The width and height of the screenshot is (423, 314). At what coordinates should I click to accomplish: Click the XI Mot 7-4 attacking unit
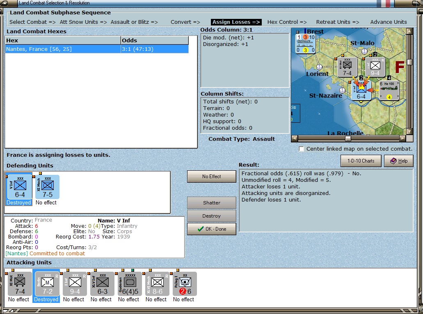tap(20, 284)
